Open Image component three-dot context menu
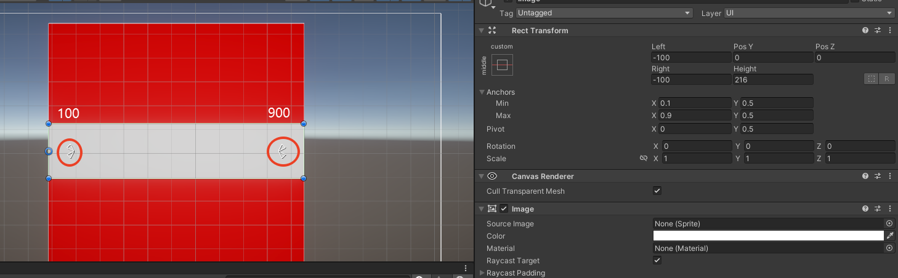The width and height of the screenshot is (898, 278). click(x=890, y=208)
